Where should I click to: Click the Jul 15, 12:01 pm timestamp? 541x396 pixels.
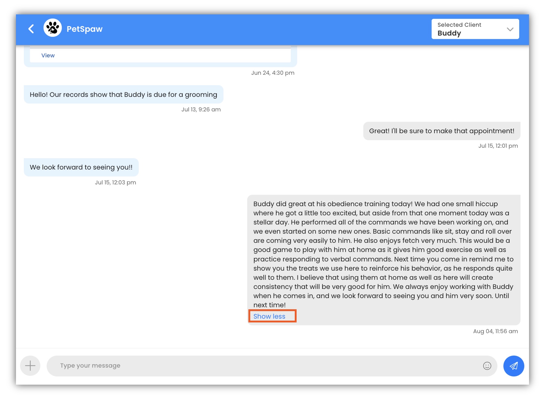pyautogui.click(x=498, y=146)
